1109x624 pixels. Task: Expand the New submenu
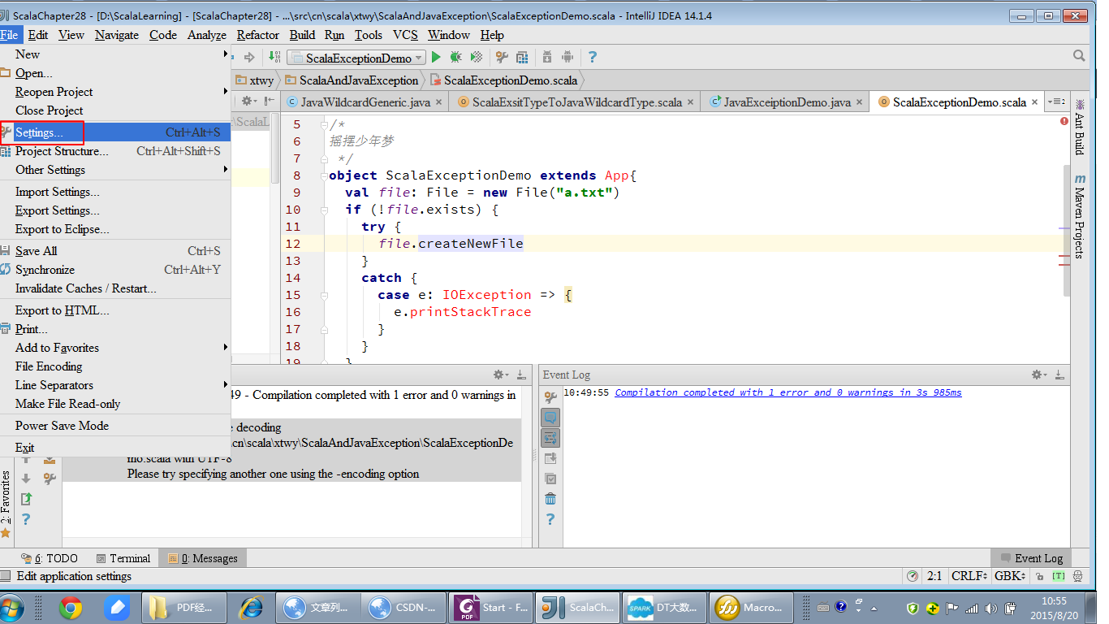(x=115, y=54)
